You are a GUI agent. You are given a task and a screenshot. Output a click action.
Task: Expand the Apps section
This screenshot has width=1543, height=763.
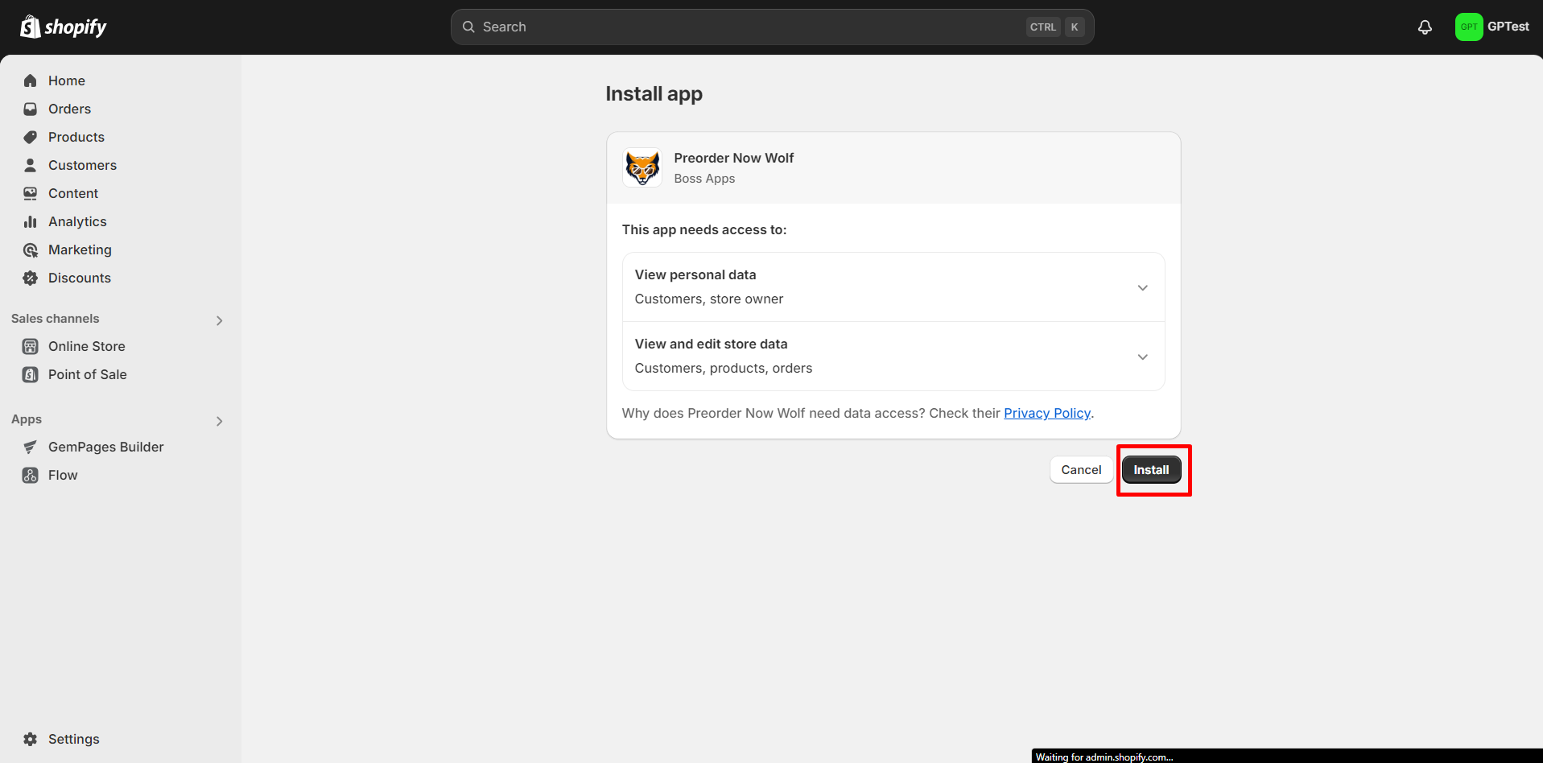pyautogui.click(x=219, y=421)
